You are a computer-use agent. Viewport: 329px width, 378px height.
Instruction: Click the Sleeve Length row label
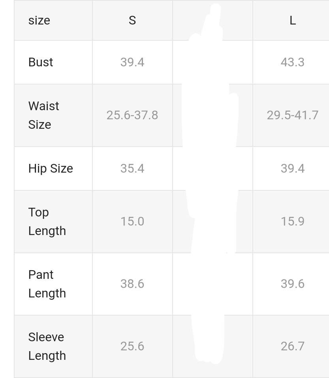pyautogui.click(x=47, y=346)
